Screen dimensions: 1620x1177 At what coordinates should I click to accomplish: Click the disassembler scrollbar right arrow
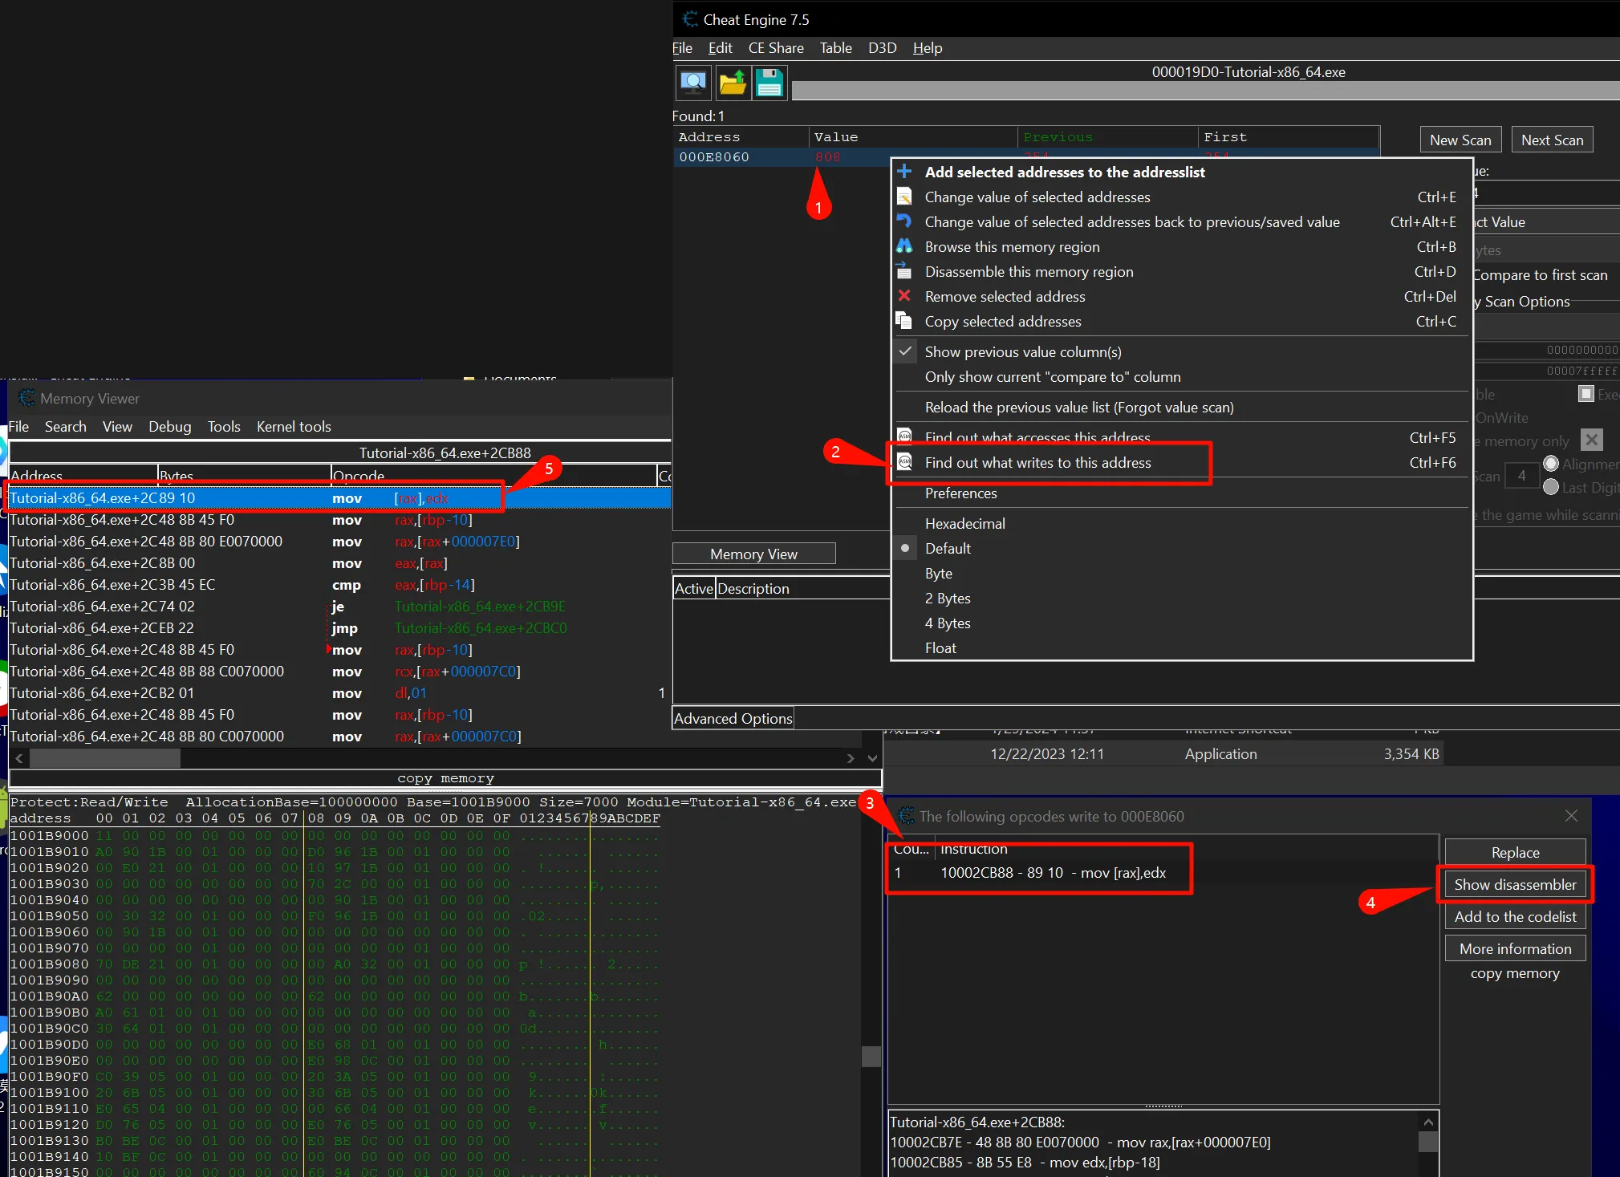[x=851, y=757]
